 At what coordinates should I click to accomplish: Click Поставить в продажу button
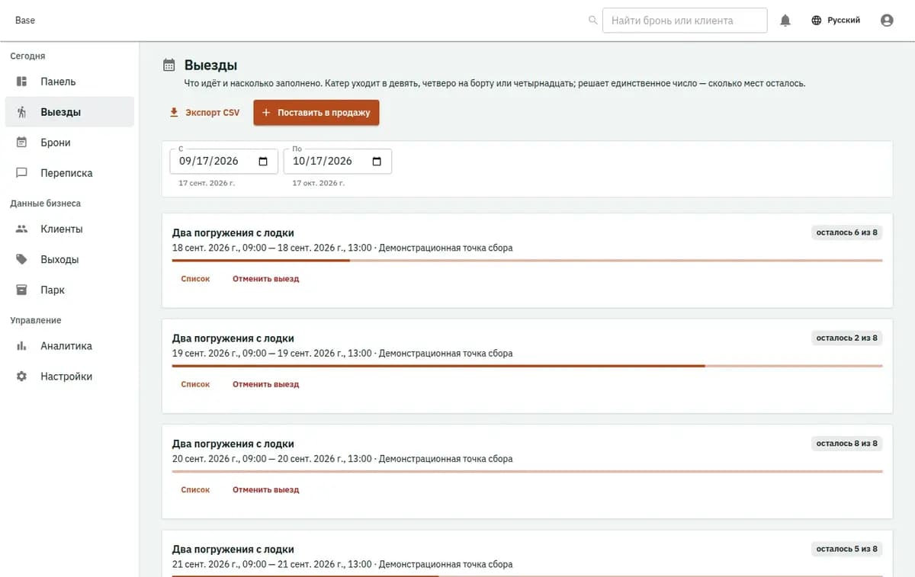click(316, 113)
